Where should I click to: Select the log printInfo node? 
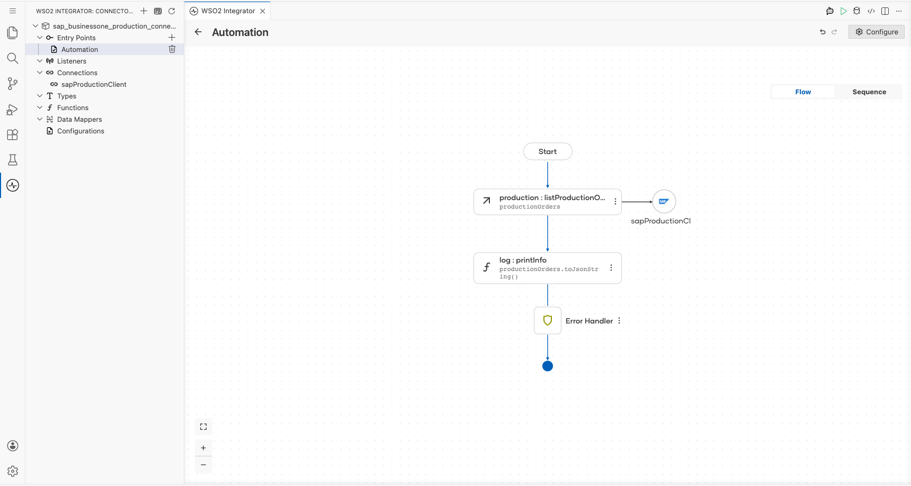click(548, 268)
